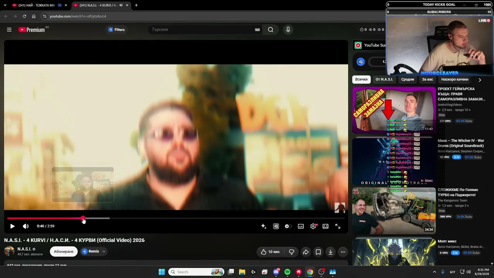
Task: Open Spotify from taskbar
Action: point(287,272)
